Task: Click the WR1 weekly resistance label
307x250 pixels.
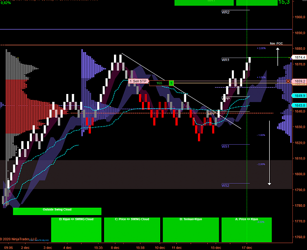Action: pyautogui.click(x=225, y=60)
